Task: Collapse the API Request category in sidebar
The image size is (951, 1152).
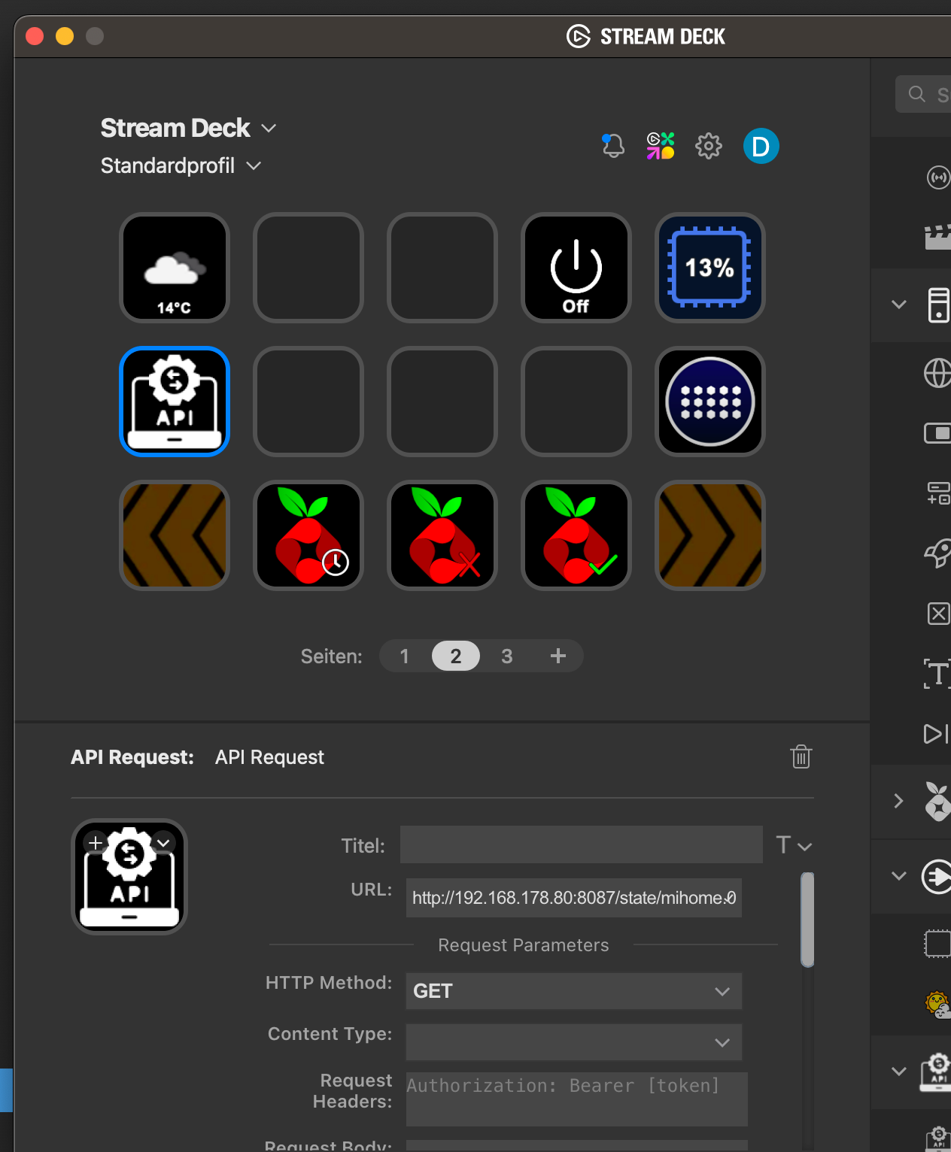Action: click(x=898, y=1072)
